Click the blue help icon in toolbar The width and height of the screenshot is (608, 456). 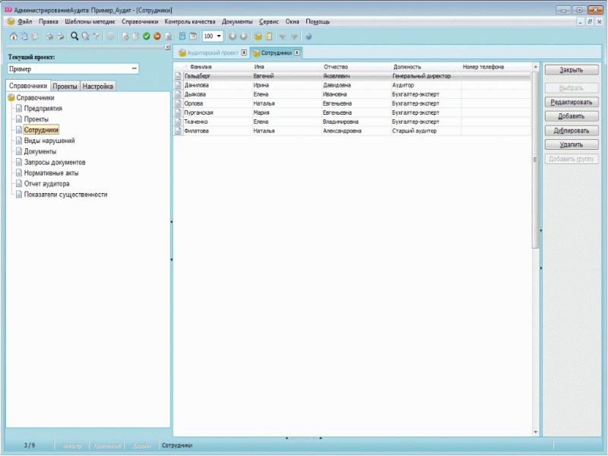(x=309, y=36)
